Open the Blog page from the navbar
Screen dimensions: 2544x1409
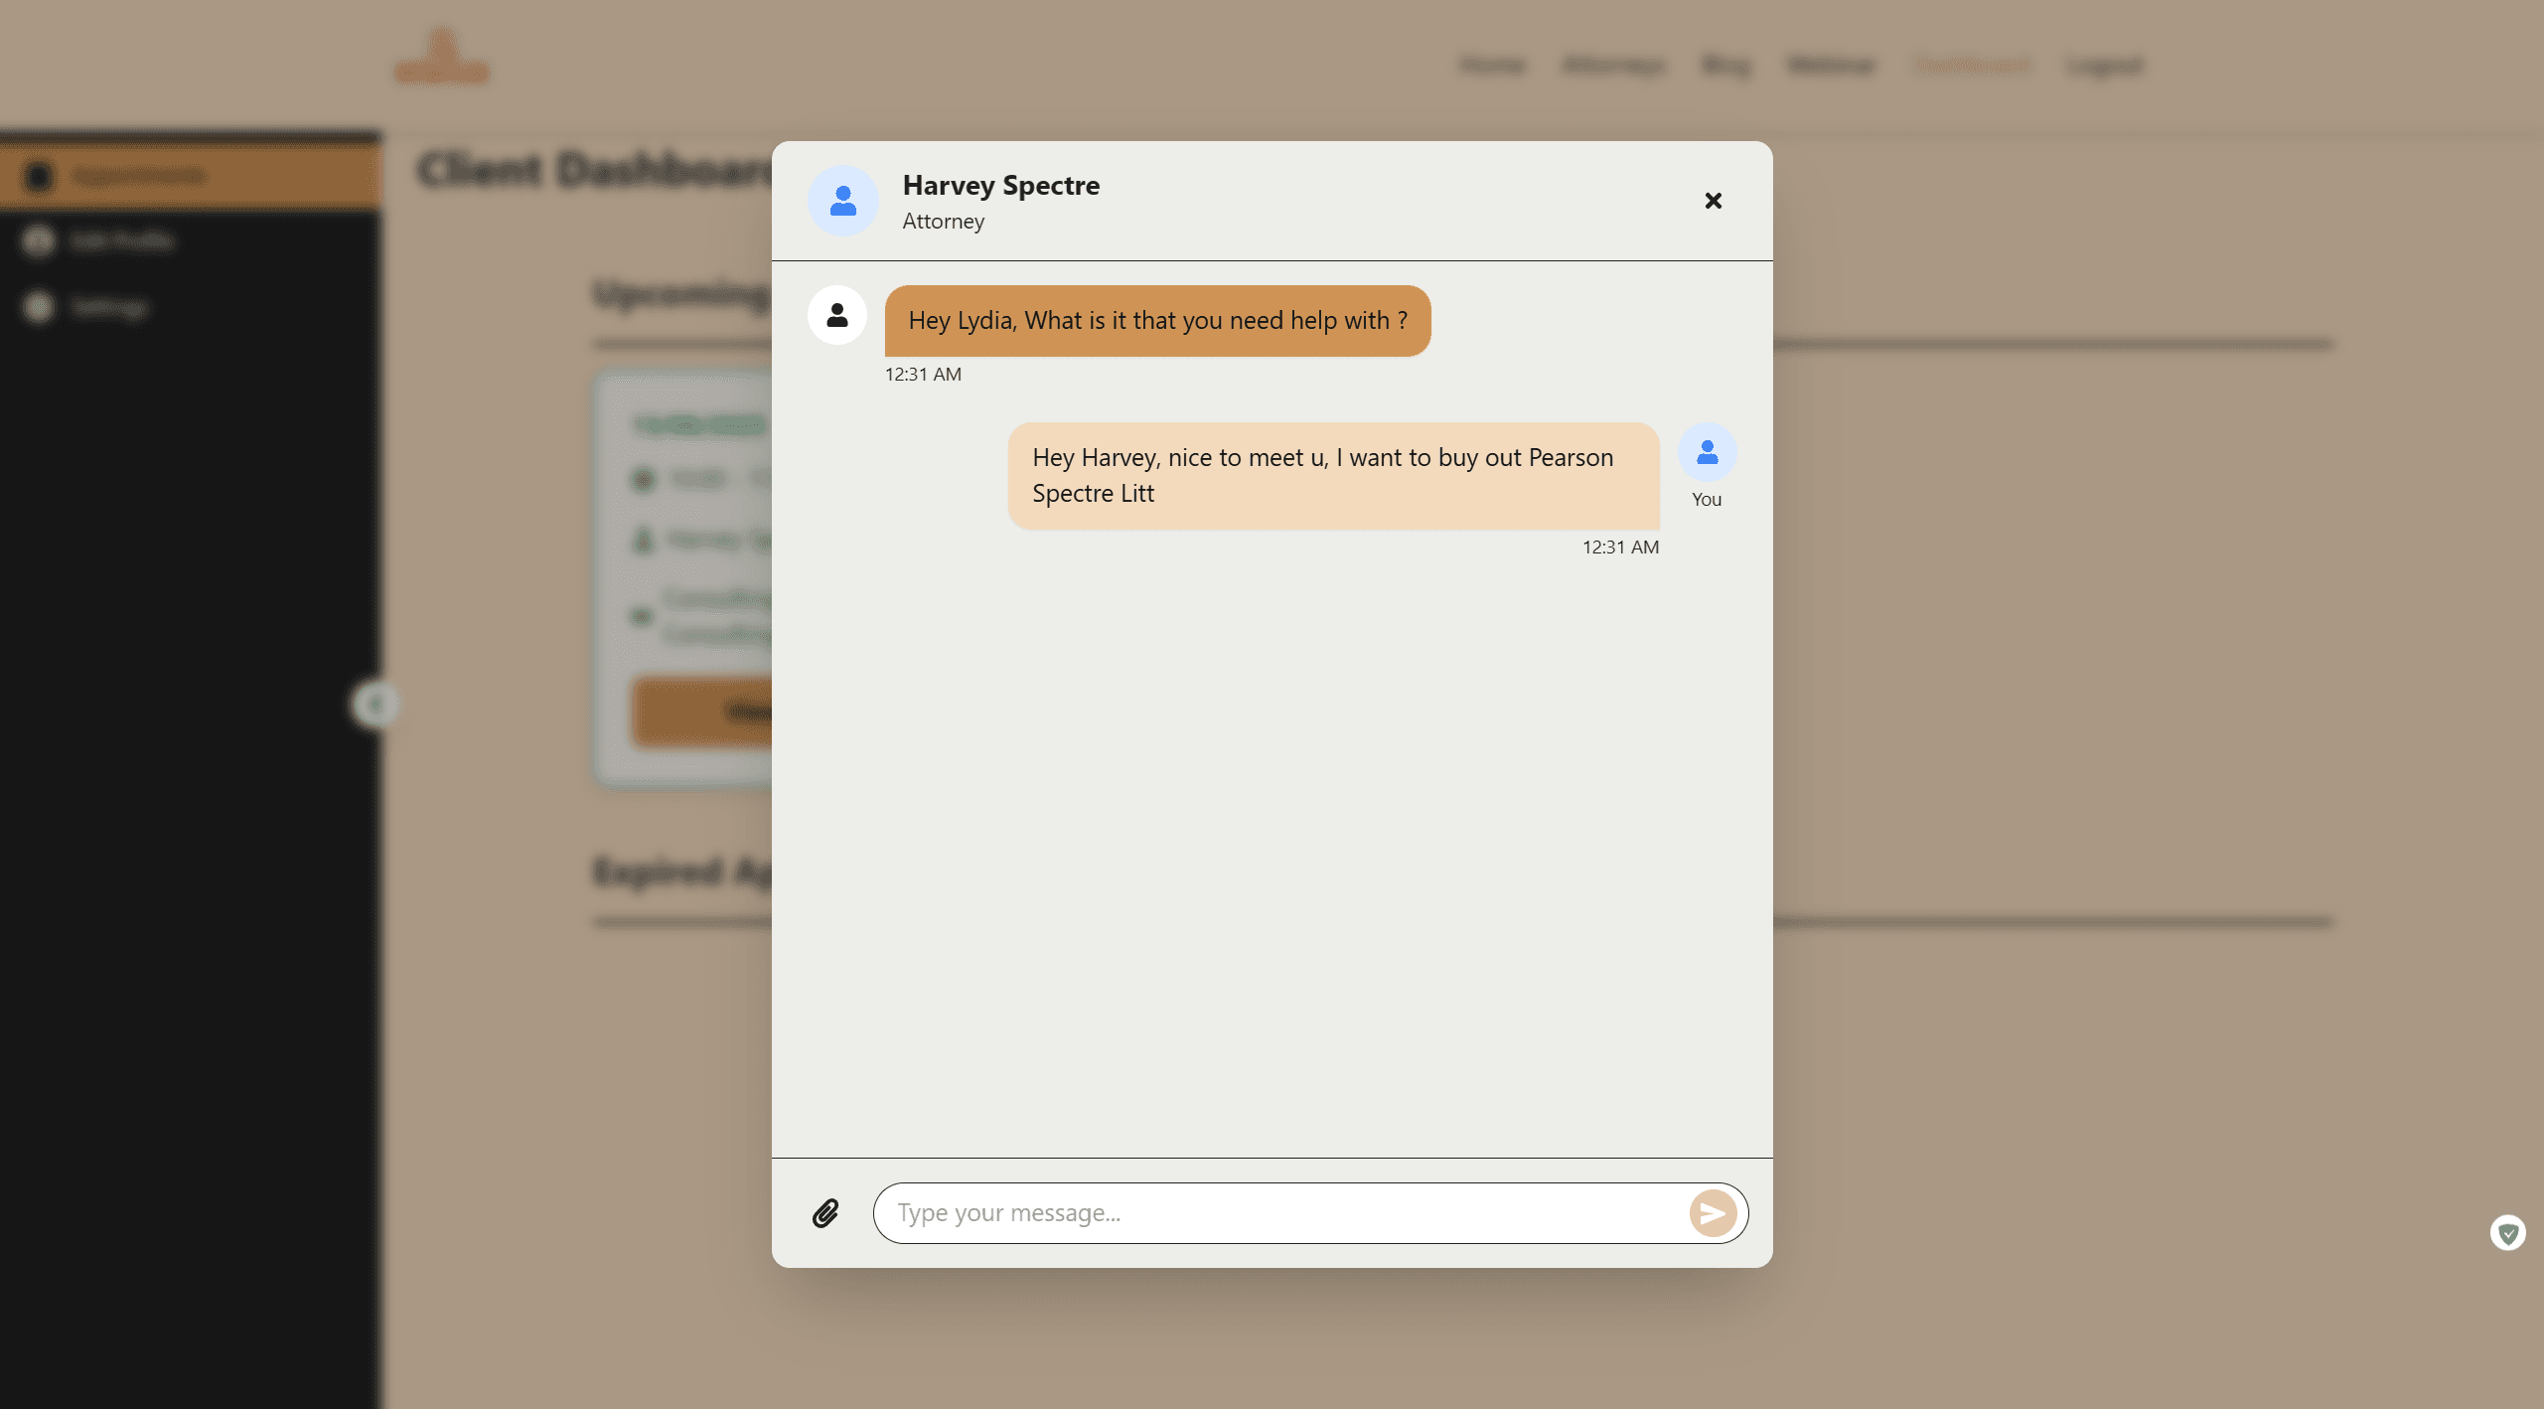pyautogui.click(x=1724, y=65)
